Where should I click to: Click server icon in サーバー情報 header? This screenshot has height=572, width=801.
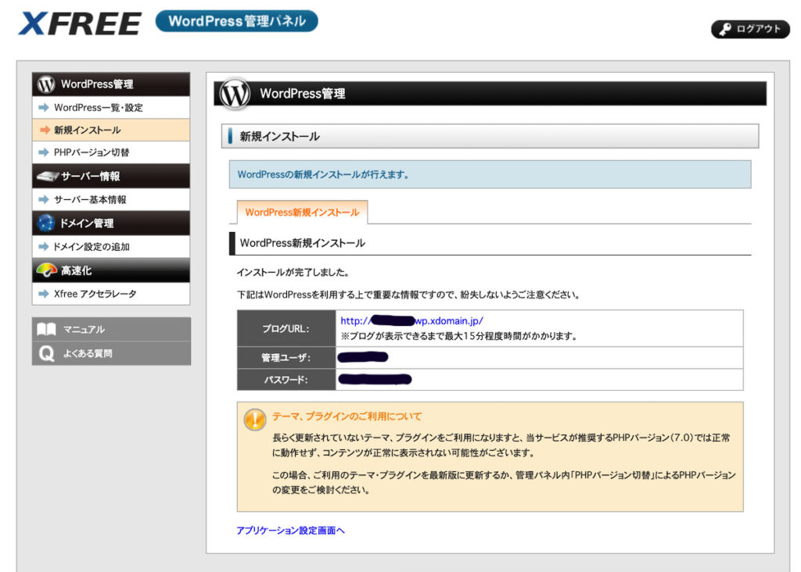(48, 176)
